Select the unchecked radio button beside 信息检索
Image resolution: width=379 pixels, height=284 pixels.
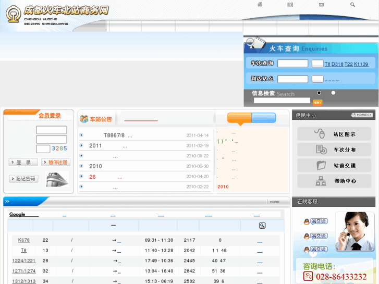click(333, 93)
